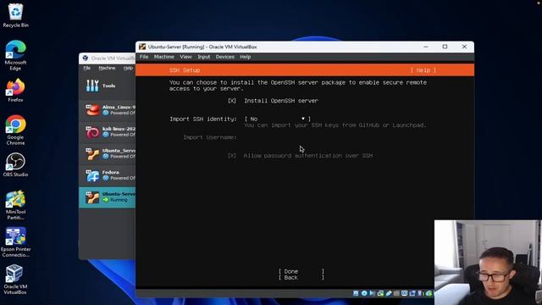Click the 'SSH Setup' header text
The width and height of the screenshot is (542, 305).
pyautogui.click(x=185, y=70)
